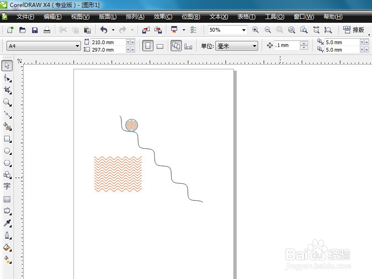Select the Freehand curve tool
Image resolution: width=372 pixels, height=279 pixels.
point(7,114)
